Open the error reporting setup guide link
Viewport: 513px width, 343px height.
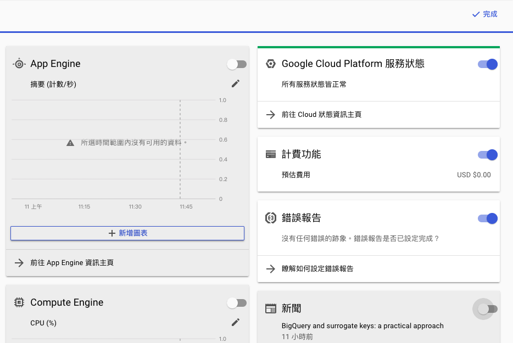pyautogui.click(x=317, y=269)
